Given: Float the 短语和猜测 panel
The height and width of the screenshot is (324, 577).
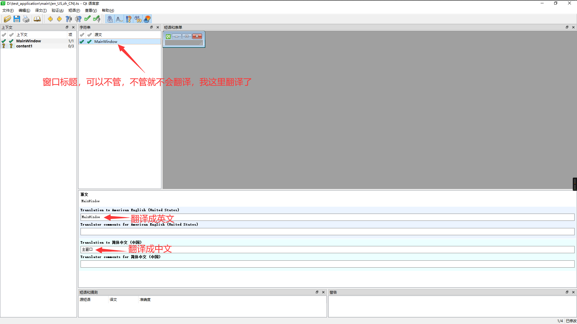Looking at the screenshot, I should [317, 292].
